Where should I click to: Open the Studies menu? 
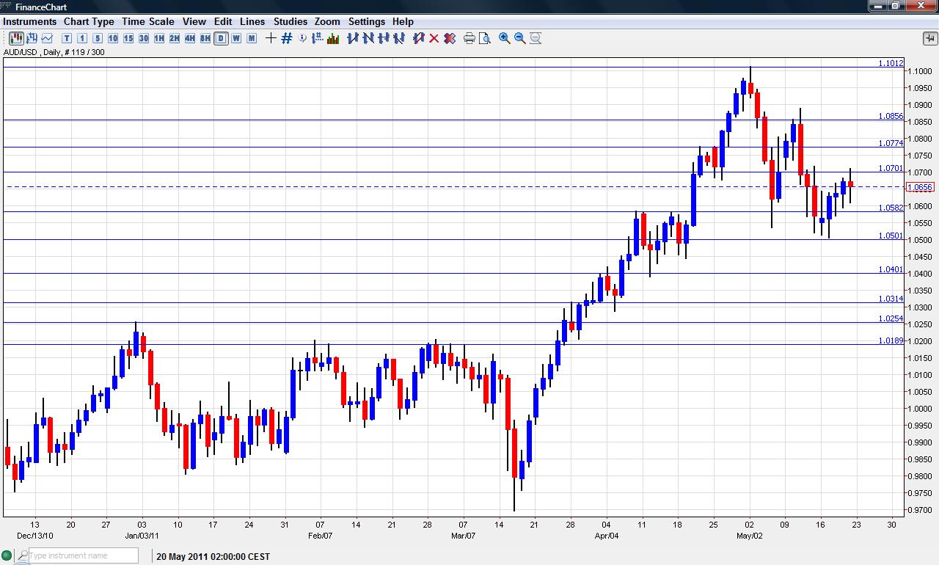coord(290,21)
